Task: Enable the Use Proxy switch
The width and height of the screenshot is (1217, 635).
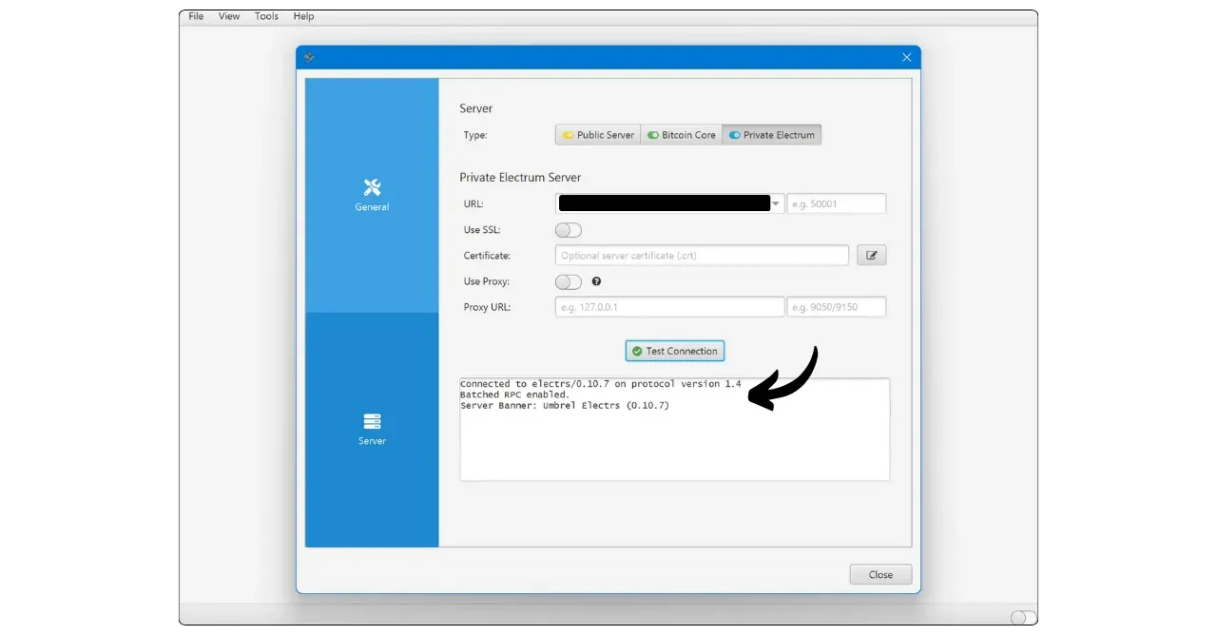Action: click(568, 281)
